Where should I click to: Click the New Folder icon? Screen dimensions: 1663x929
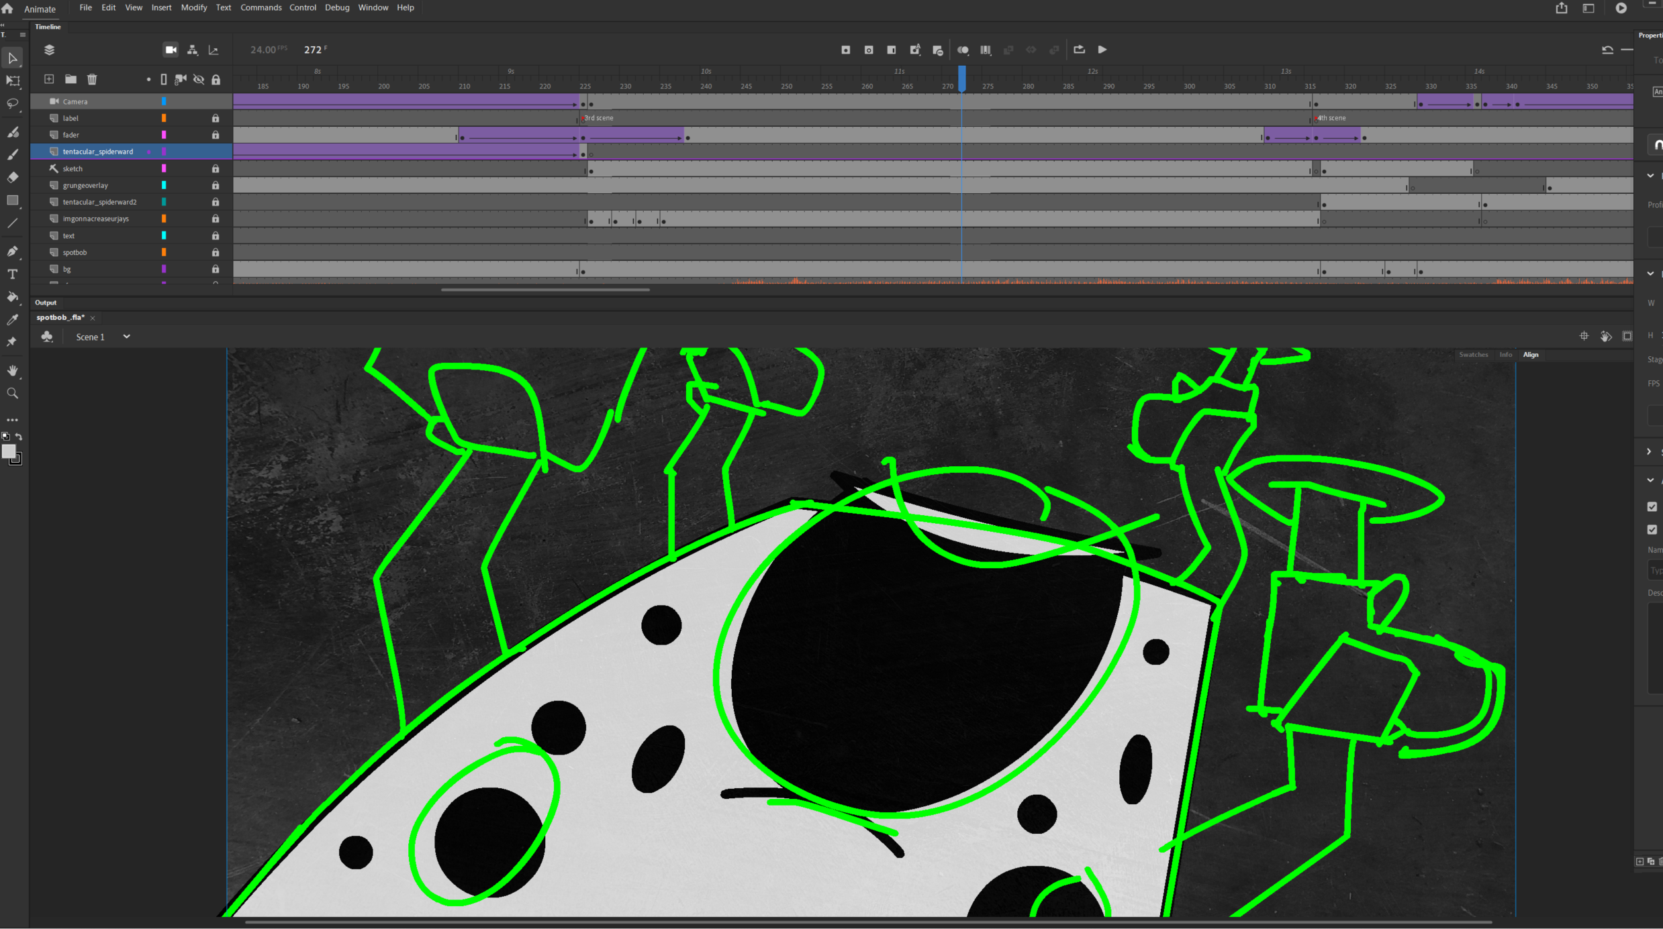pos(70,79)
